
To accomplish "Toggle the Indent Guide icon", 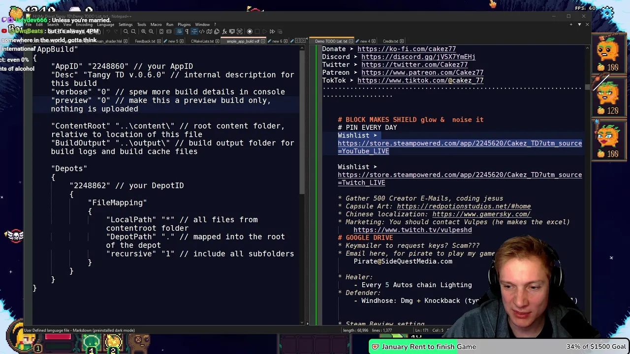I will (194, 31).
